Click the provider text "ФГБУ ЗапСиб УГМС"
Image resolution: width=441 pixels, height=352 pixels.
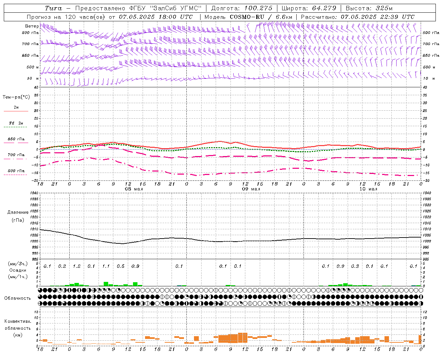[x=166, y=8]
